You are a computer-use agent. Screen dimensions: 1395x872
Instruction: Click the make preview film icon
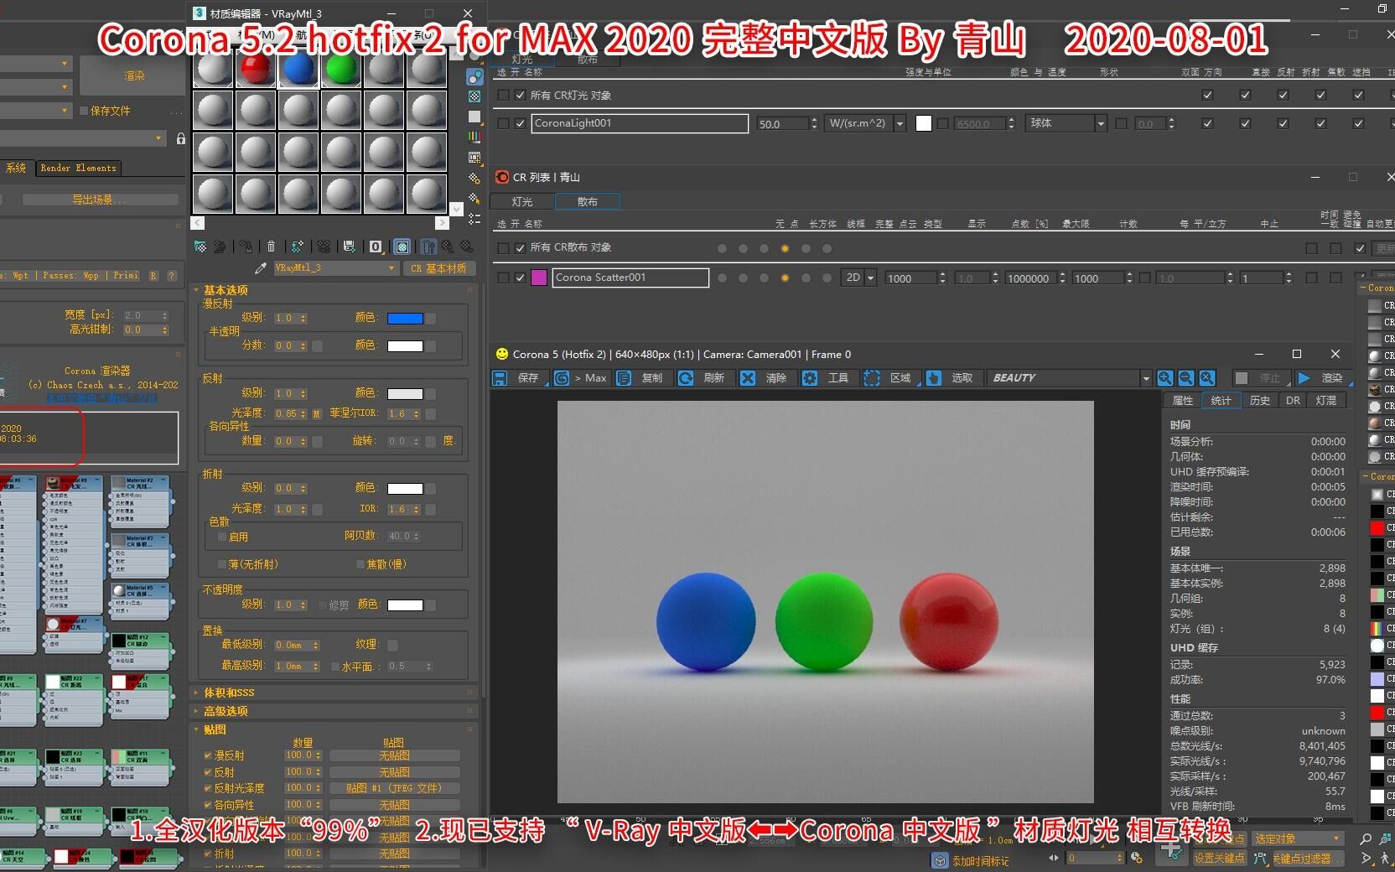pos(475,158)
